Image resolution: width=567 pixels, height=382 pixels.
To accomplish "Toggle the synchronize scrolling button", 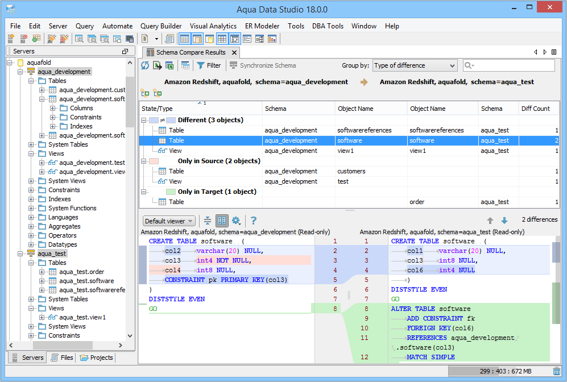I will pos(222,221).
